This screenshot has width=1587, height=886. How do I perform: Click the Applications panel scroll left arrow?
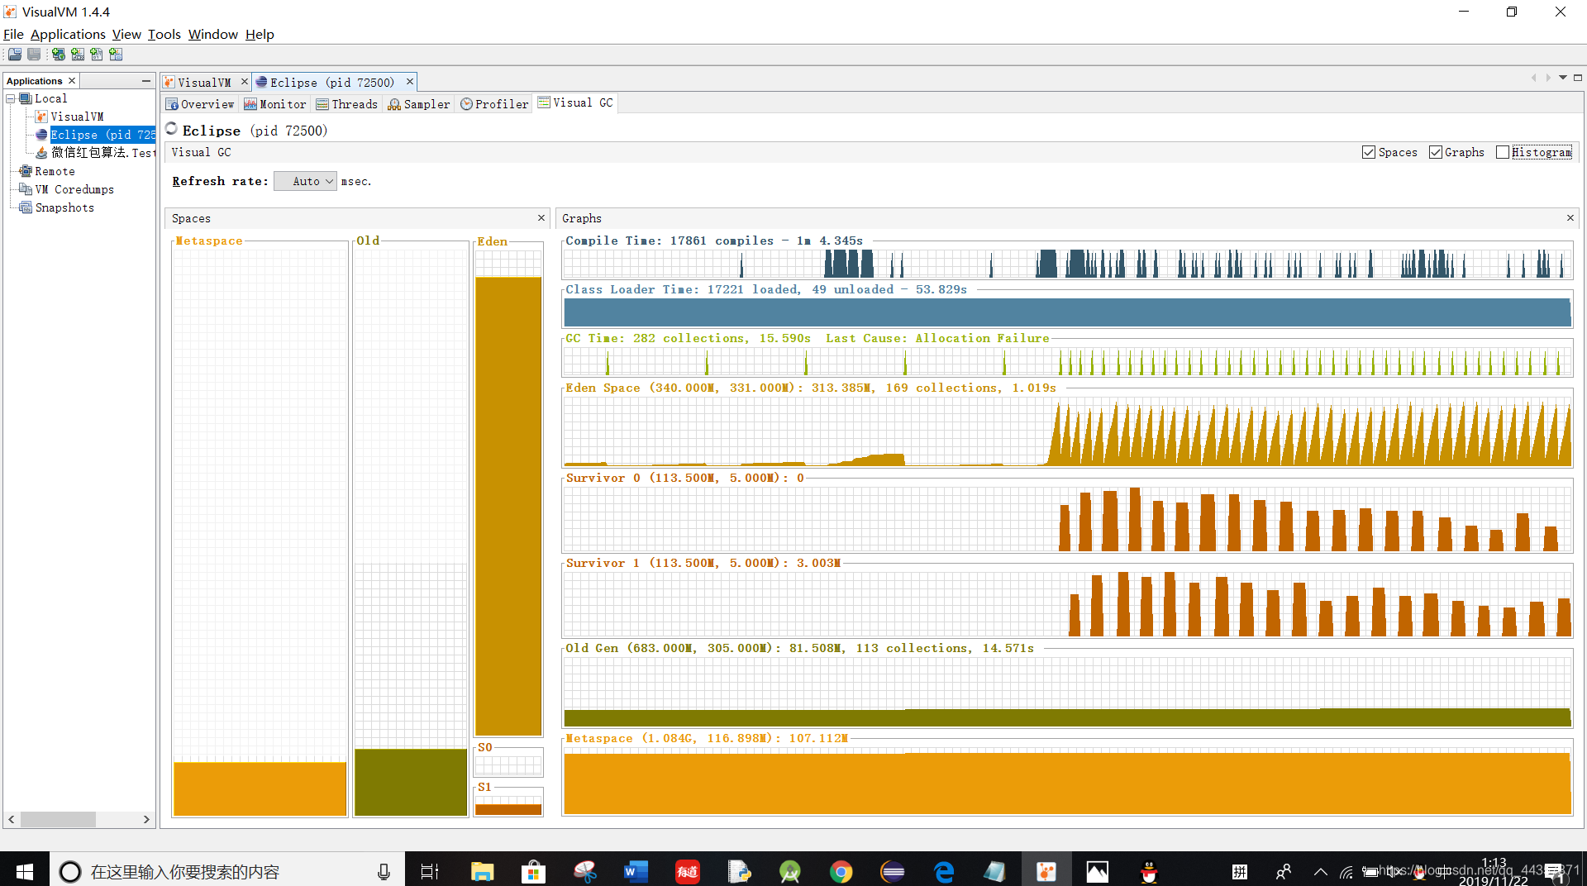pos(11,819)
